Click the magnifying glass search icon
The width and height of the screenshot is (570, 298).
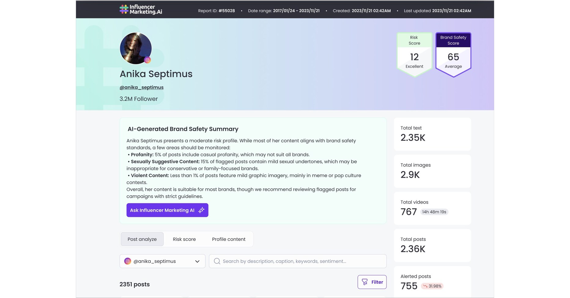click(x=217, y=261)
